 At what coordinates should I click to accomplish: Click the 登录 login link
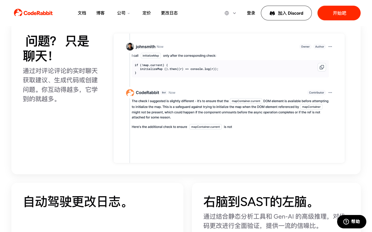pyautogui.click(x=251, y=13)
